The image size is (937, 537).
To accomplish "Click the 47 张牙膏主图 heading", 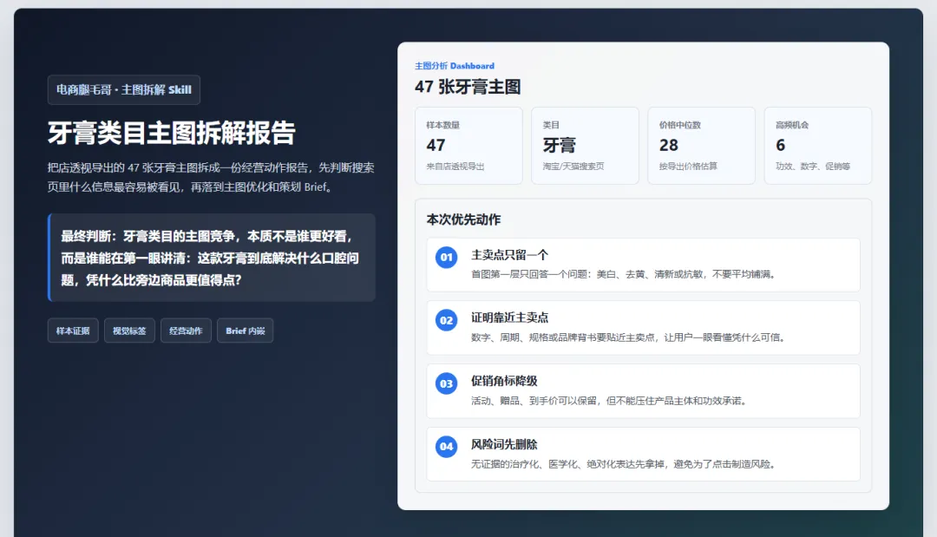I will [x=468, y=88].
